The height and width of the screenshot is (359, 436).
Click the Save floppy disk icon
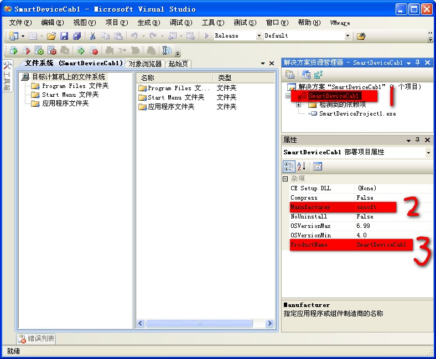click(64, 36)
